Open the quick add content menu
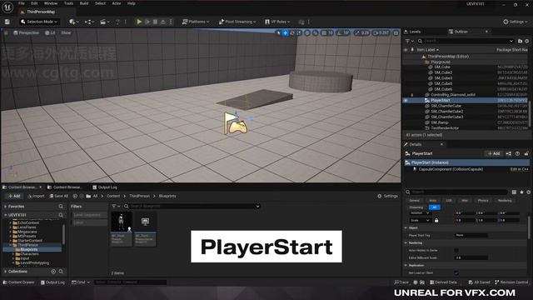533x300 pixels. click(74, 22)
